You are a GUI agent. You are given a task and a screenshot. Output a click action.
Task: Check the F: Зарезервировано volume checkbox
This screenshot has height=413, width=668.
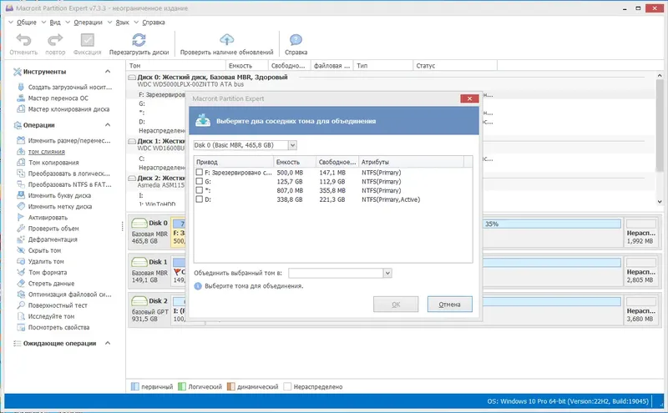point(199,173)
